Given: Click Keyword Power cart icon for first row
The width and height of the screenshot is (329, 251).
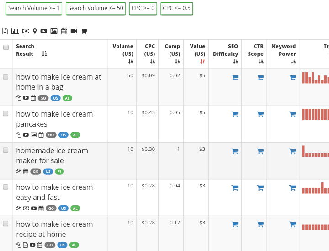Looking at the screenshot, I should pos(292,78).
